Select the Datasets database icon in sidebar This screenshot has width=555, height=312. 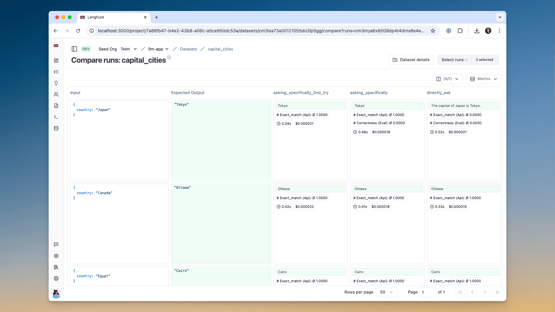(x=56, y=128)
